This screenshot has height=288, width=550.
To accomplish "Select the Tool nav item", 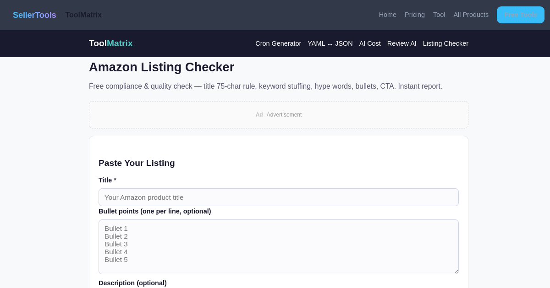I will pos(439,15).
